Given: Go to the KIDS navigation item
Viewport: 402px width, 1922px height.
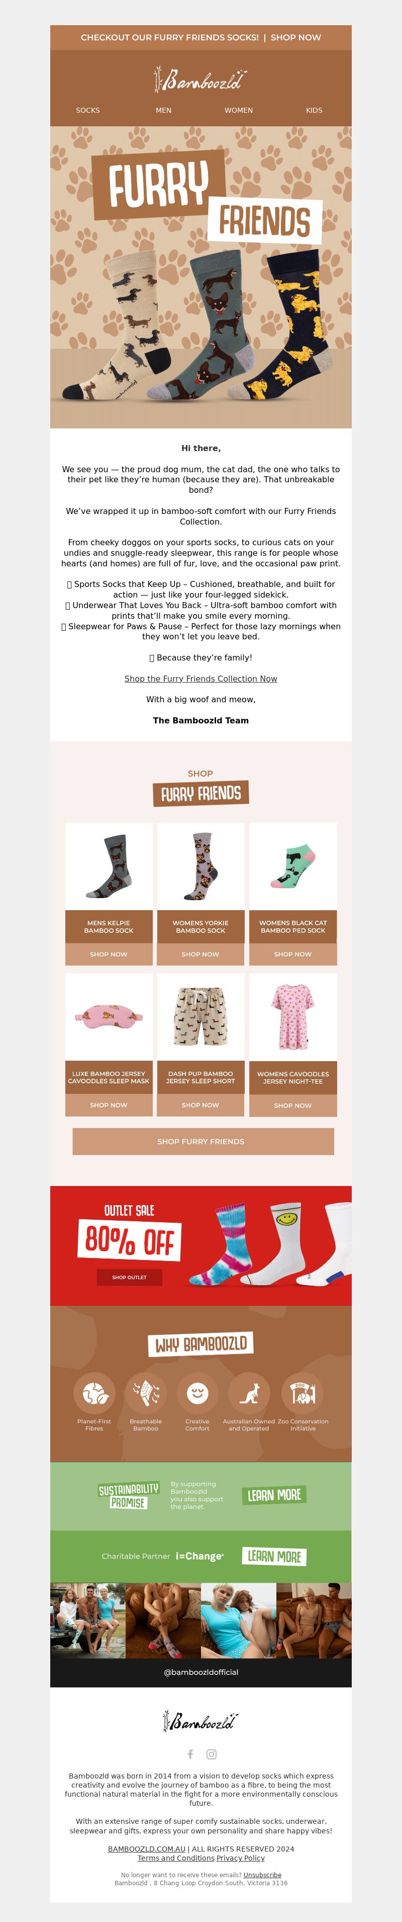Looking at the screenshot, I should tap(314, 110).
